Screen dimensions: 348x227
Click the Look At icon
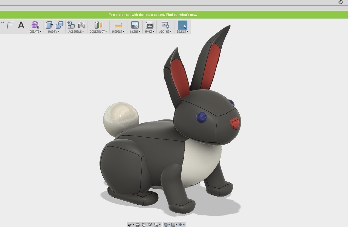[x=137, y=224]
